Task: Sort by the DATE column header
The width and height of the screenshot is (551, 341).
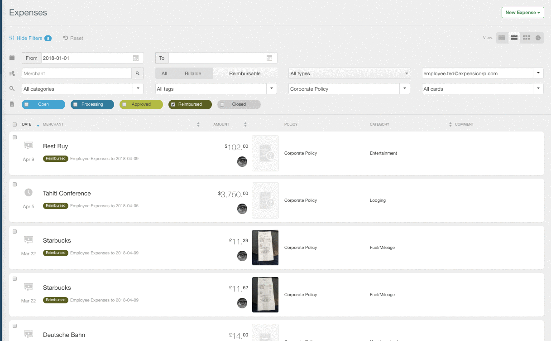Action: (x=27, y=124)
